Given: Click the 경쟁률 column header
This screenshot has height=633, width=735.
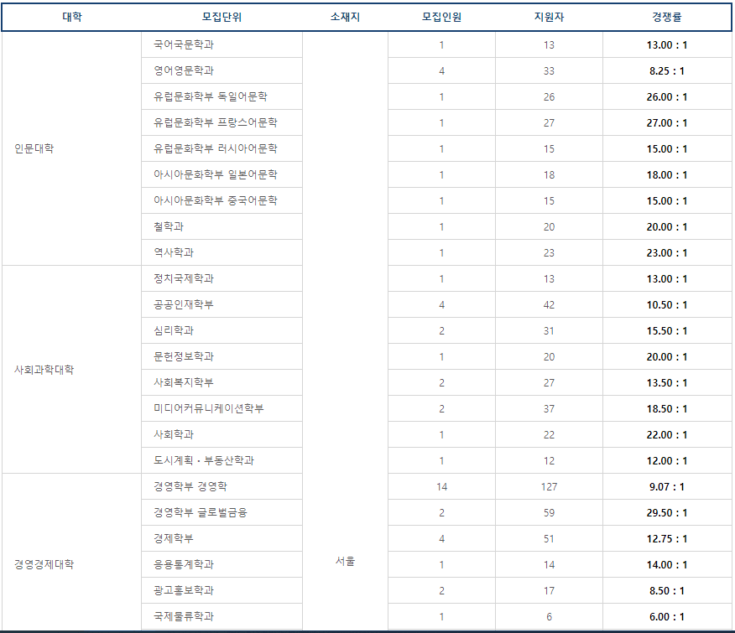Looking at the screenshot, I should 667,17.
